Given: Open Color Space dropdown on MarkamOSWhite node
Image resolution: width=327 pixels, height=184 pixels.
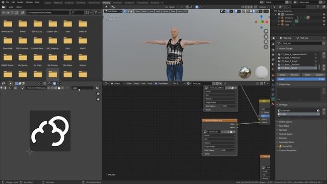Looking at the screenshot, I should [228, 150].
